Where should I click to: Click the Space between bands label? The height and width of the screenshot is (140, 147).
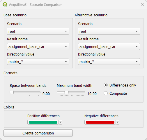click(28, 85)
